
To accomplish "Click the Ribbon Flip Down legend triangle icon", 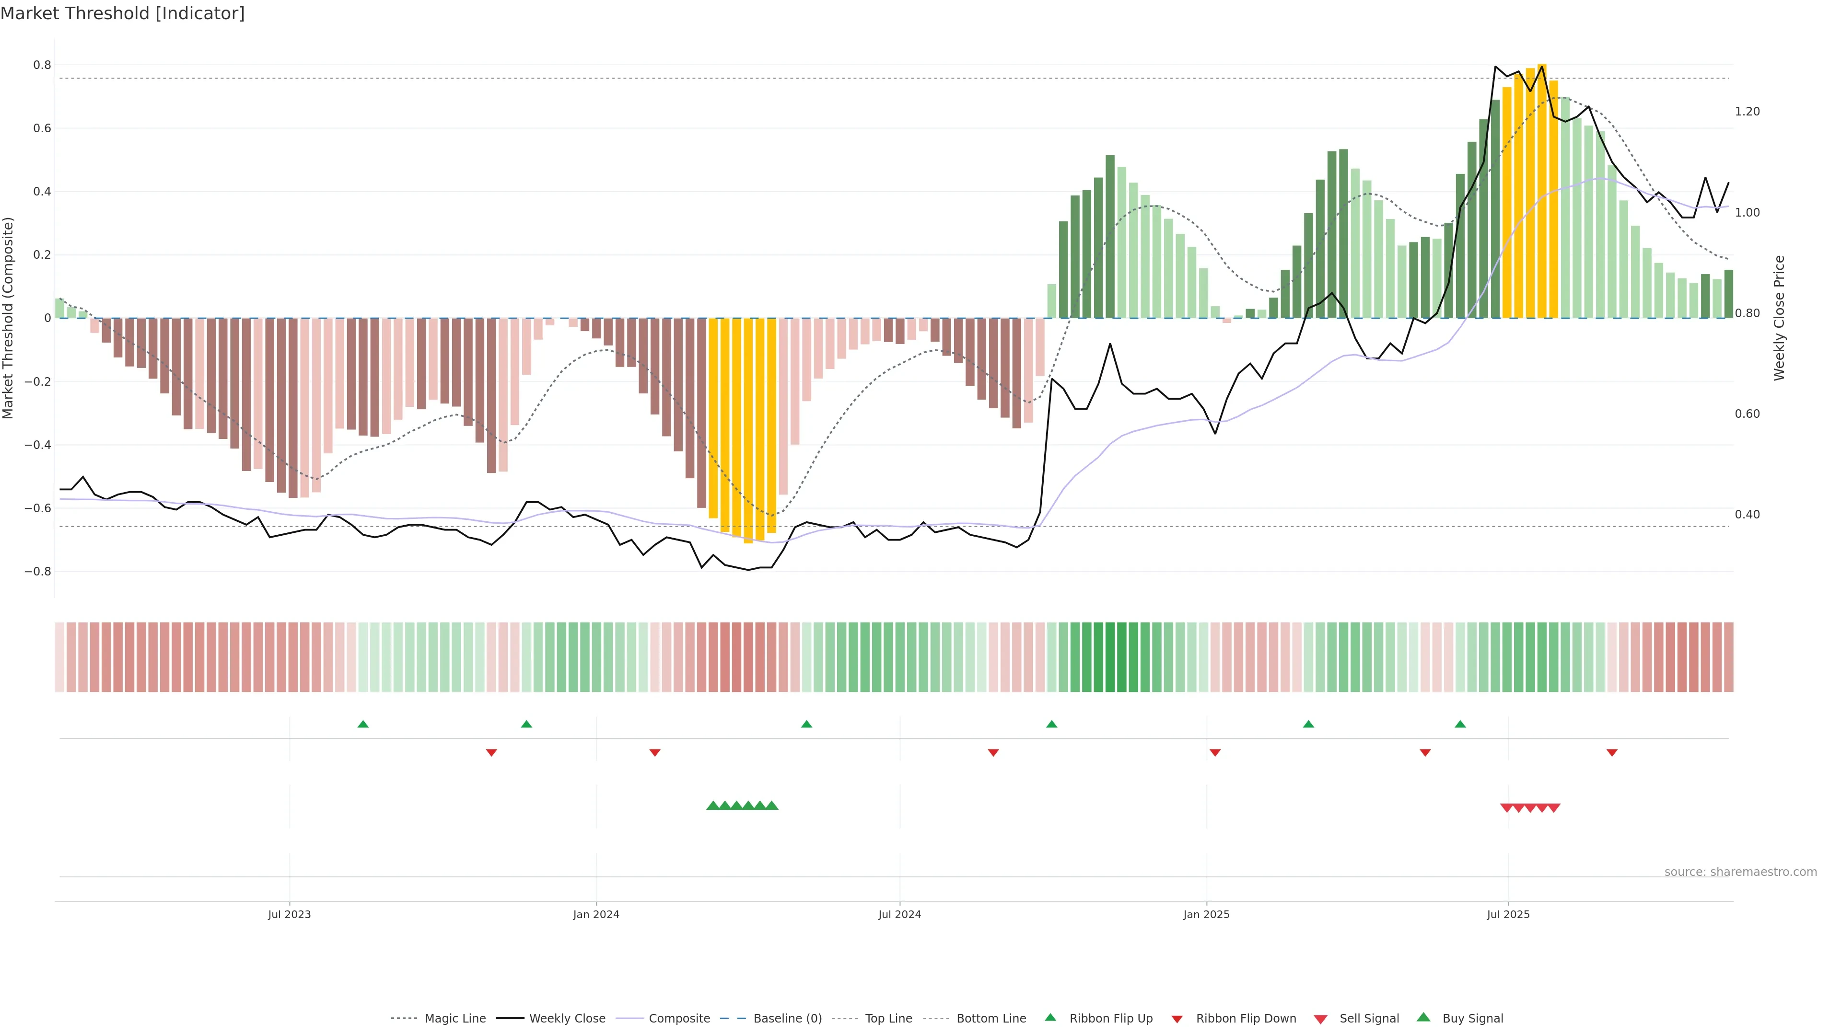I will (x=1177, y=1019).
